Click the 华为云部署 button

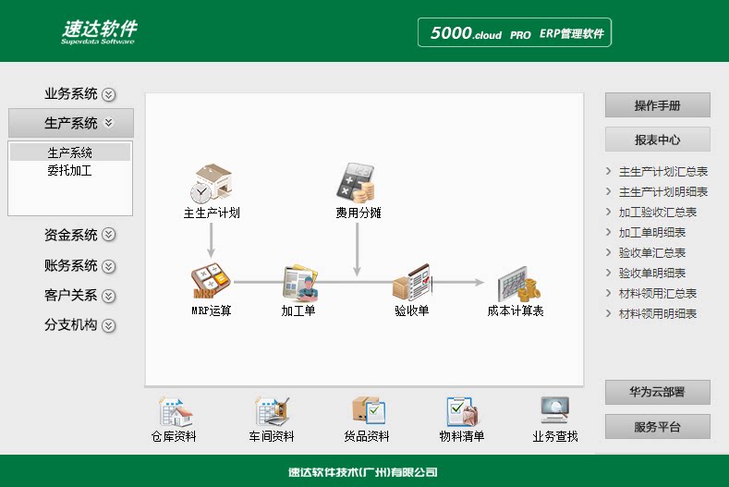658,392
